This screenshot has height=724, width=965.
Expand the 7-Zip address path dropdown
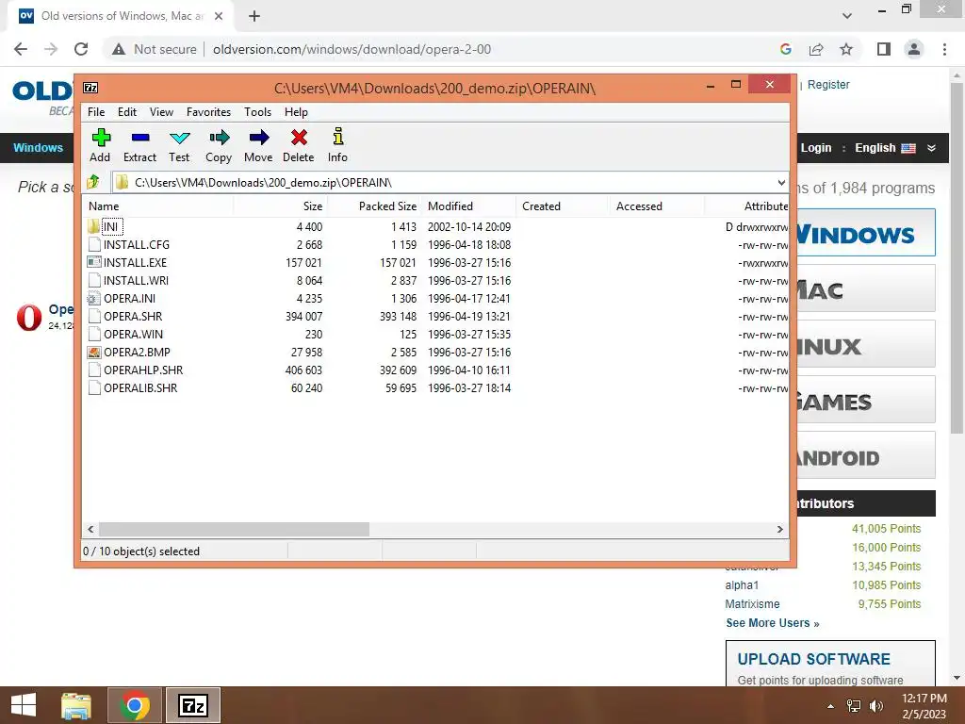point(781,182)
